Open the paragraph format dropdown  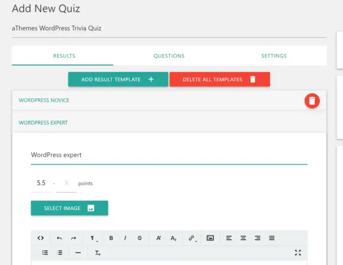[94, 238]
